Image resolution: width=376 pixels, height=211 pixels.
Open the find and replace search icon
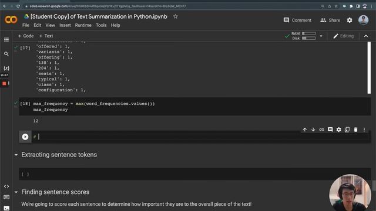6,54
